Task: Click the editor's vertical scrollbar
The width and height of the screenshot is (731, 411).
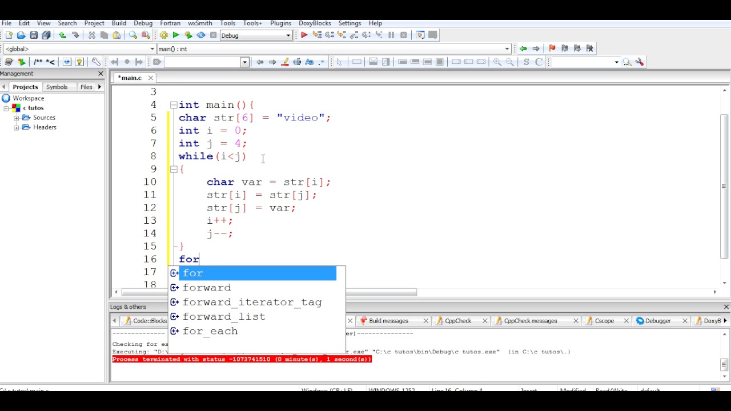Action: tap(725, 186)
